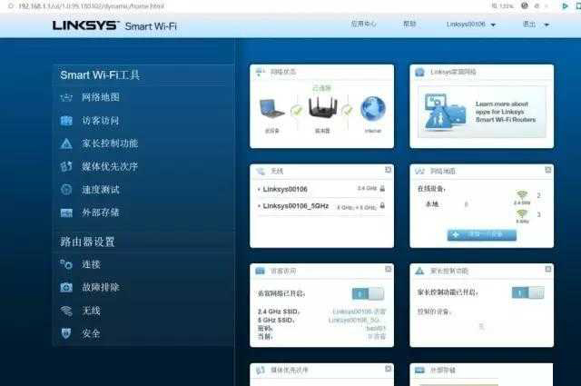Open the 退出 account dropdown

(x=536, y=25)
